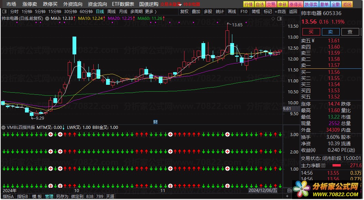This screenshot has width=364, height=200.
Task: Switch to the 周线 weekly chart
Action: click(112, 11)
